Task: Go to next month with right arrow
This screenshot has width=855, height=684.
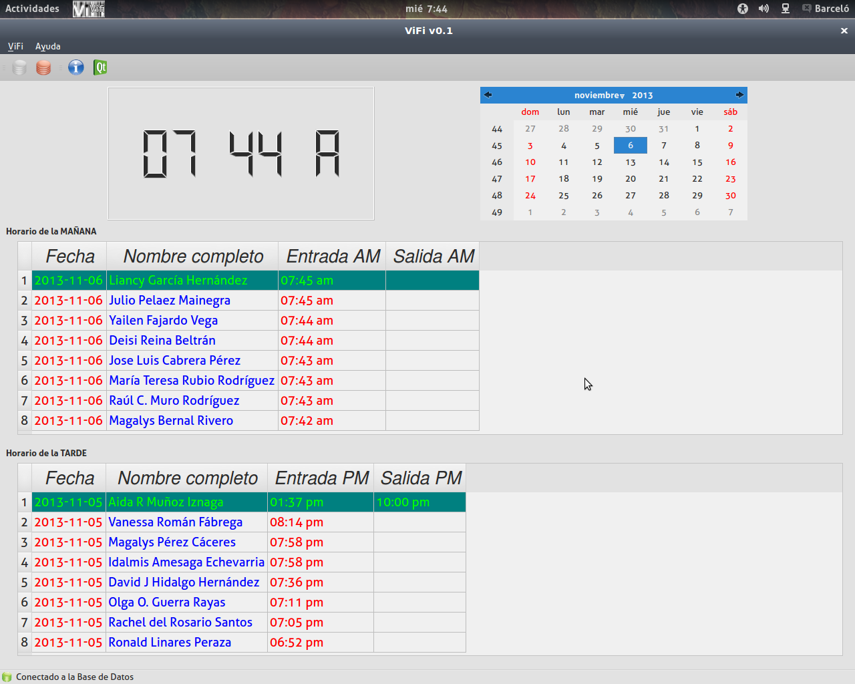Action: tap(739, 95)
